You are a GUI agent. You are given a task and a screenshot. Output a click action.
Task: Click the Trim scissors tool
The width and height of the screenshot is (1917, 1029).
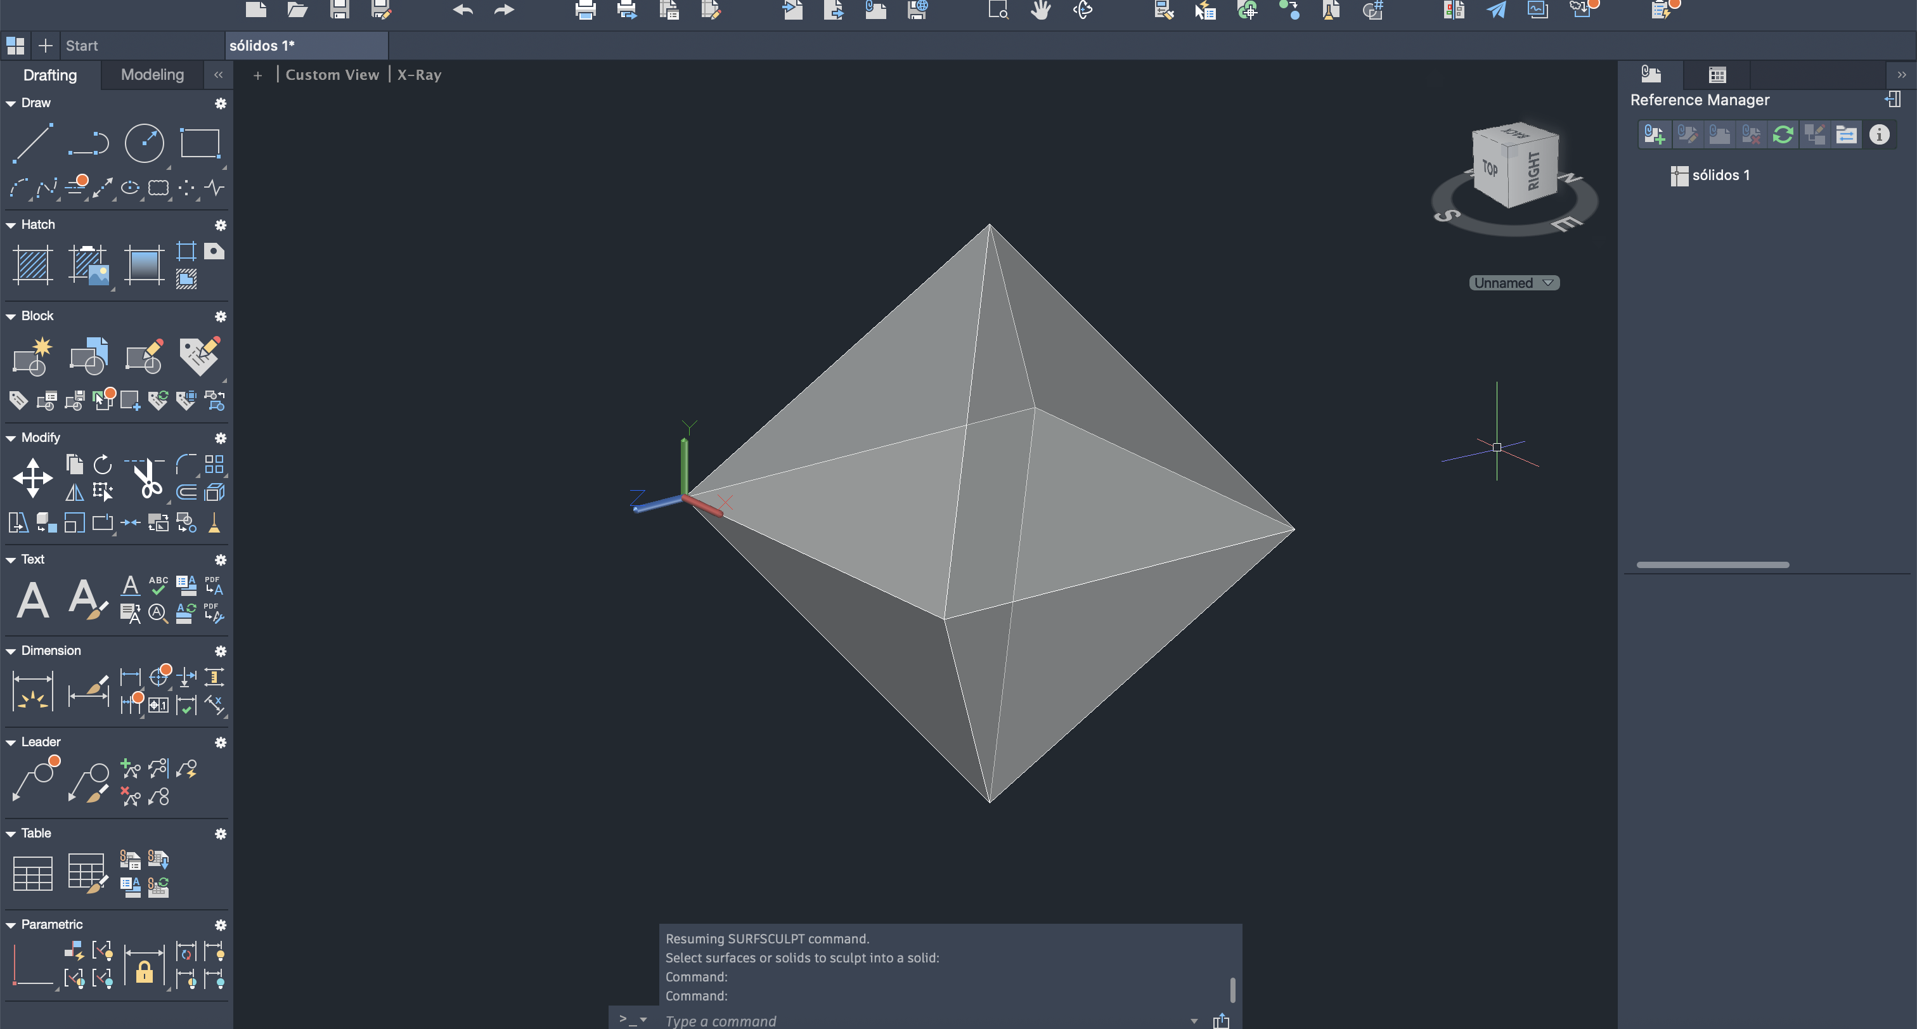[146, 477]
